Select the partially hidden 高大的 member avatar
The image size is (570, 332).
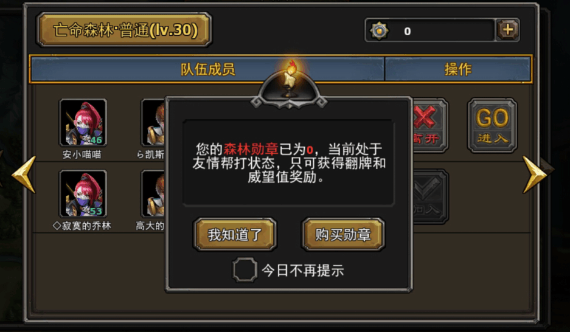[x=153, y=193]
